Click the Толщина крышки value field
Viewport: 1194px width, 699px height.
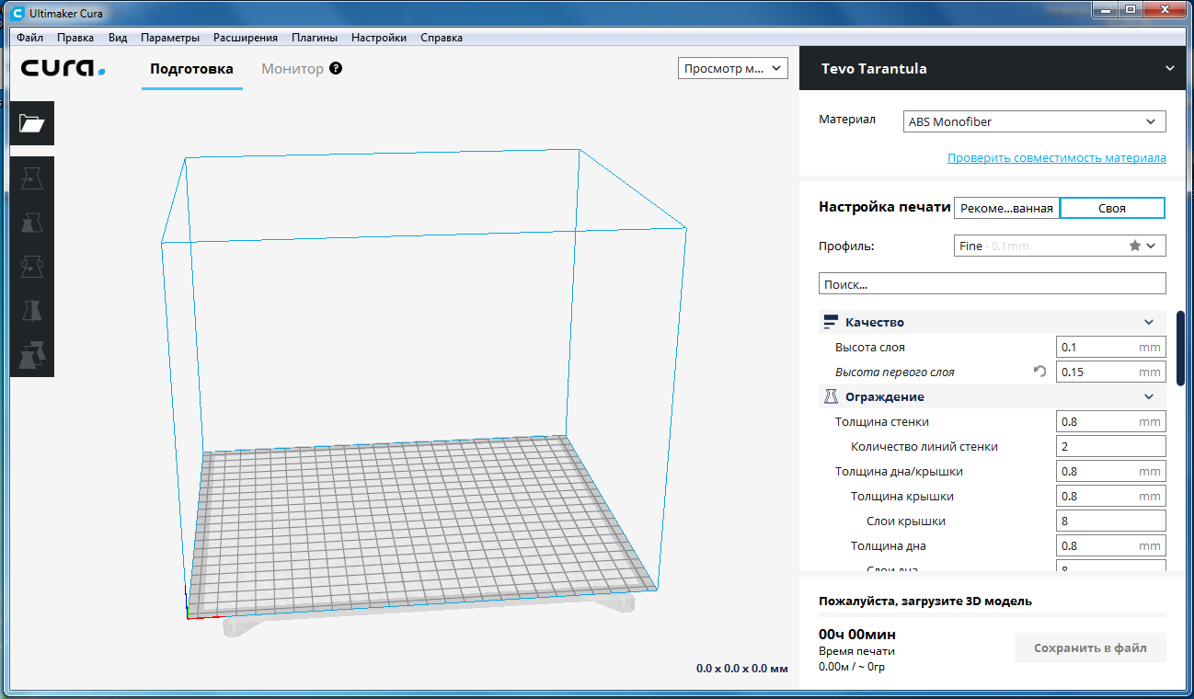[x=1111, y=496]
